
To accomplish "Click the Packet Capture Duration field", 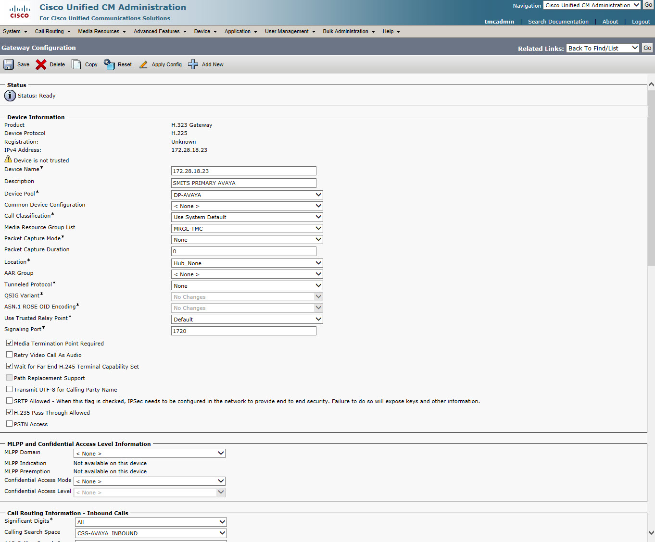I will point(244,251).
